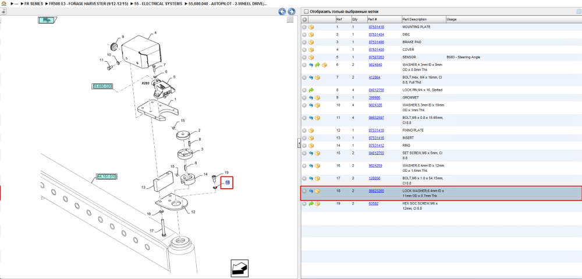Sort by Part Description column header

[x=424, y=19]
